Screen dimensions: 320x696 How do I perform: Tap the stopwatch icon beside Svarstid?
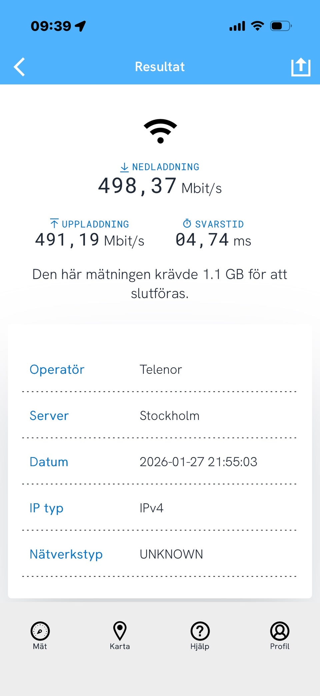pyautogui.click(x=187, y=223)
